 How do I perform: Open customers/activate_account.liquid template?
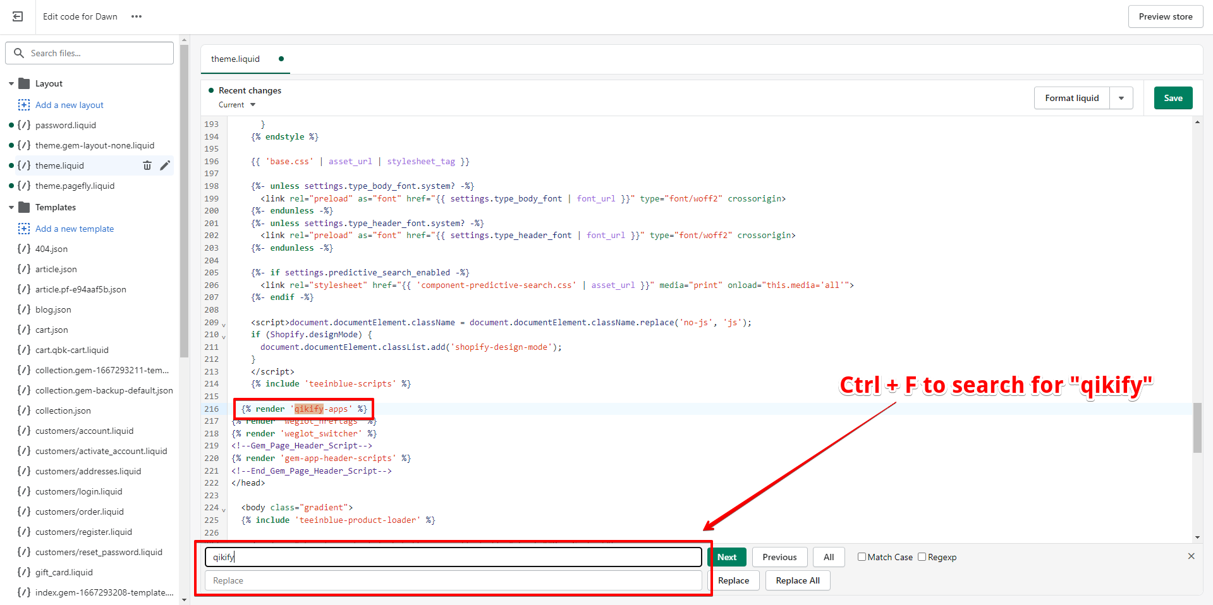(x=101, y=451)
